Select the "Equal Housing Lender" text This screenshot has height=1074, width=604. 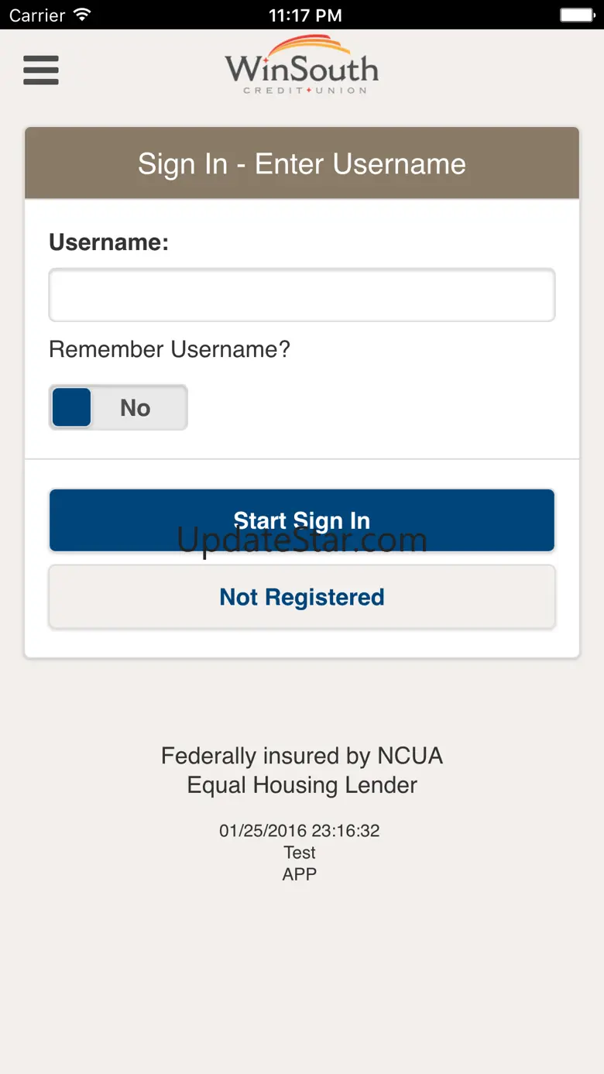[302, 785]
